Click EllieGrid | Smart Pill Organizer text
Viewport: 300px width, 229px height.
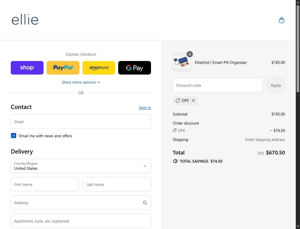[221, 62]
